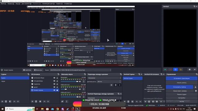Image resolution: width=198 pixels, height=111 pixels.
Task: Open the settings gear under Vertical preview
Action: coord(190,69)
